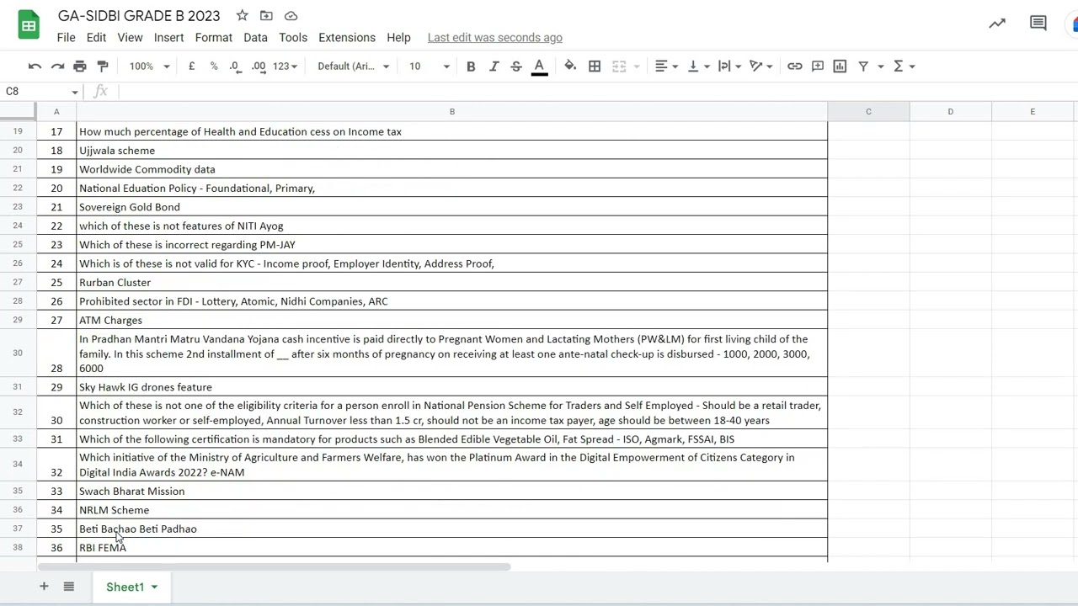Select the 'Ujjwala scheme' cell
Screen dimensions: 1078x606
[x=451, y=150]
